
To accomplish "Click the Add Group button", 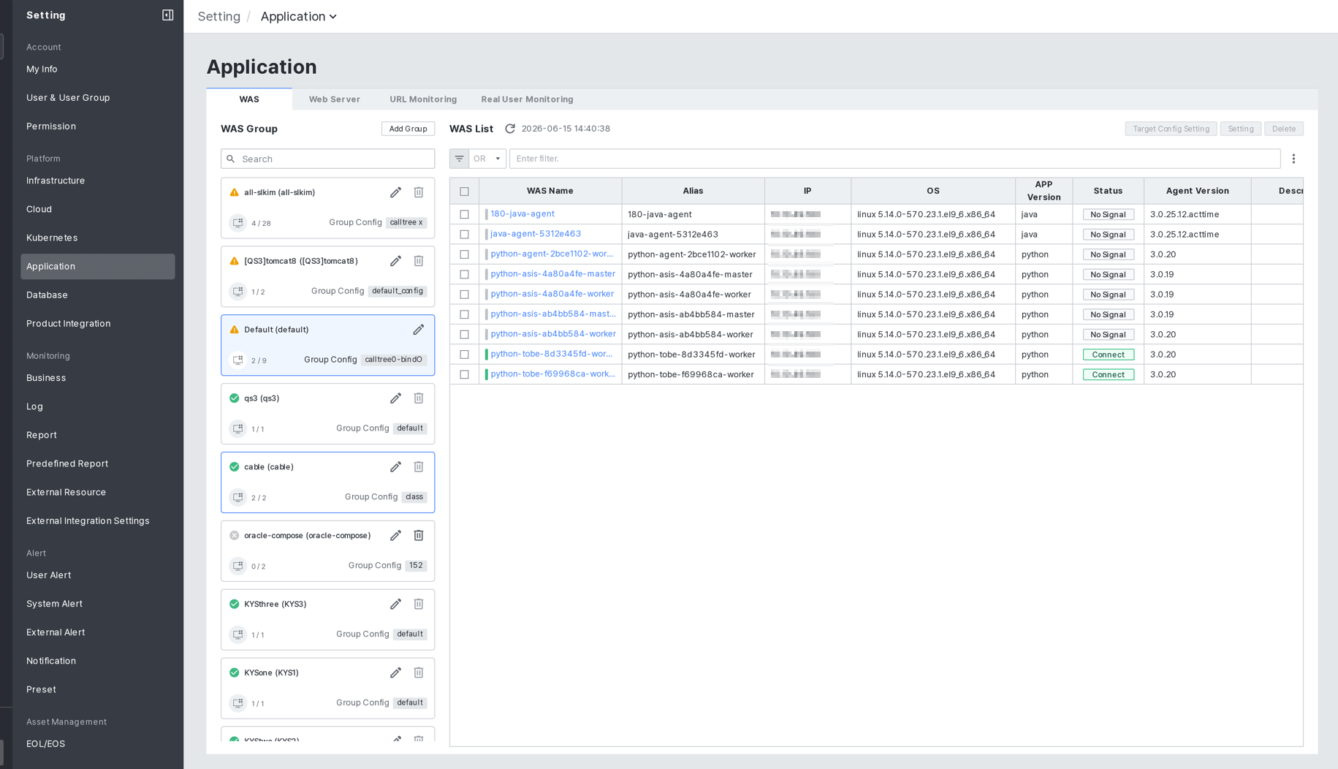I will (408, 129).
